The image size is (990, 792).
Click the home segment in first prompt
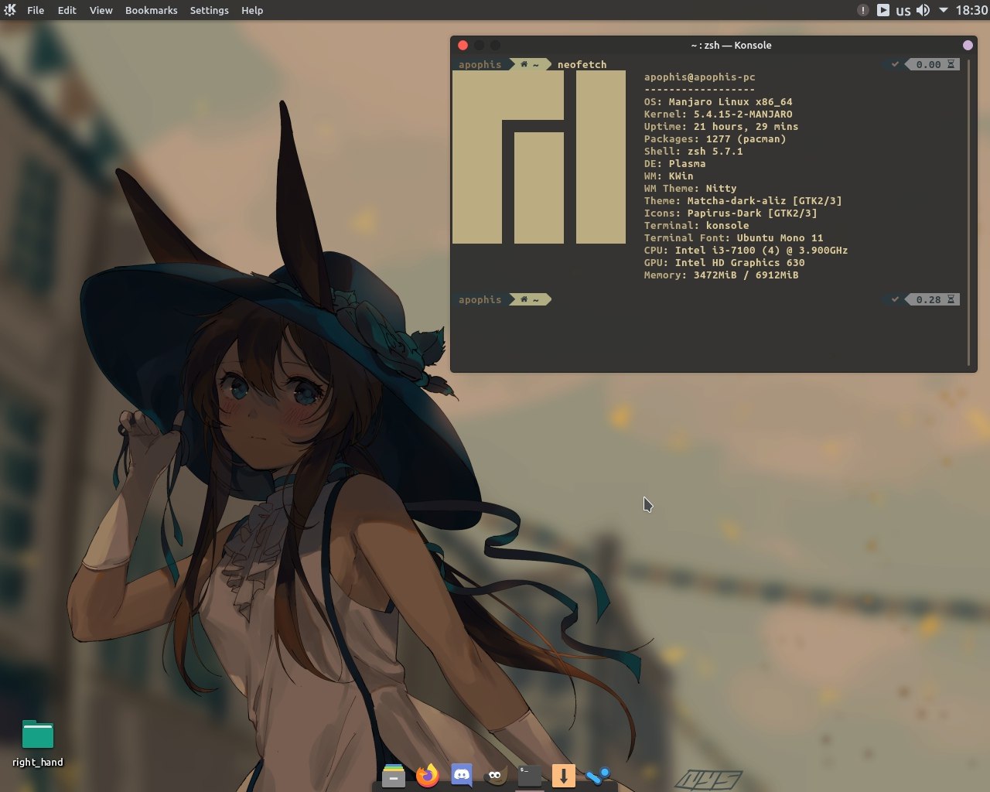click(x=530, y=65)
